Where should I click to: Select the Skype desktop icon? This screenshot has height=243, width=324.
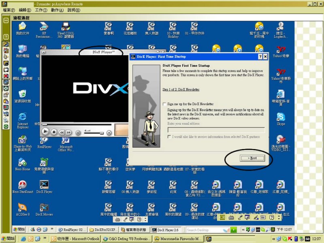(281, 119)
